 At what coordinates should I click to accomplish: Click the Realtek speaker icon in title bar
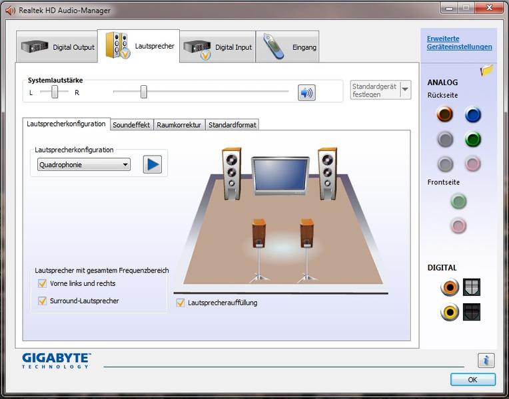click(11, 11)
